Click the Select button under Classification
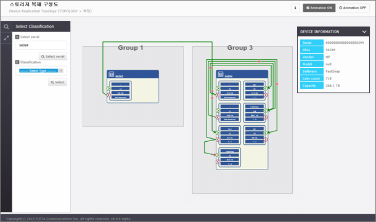Viewport: 376px width, 222px height. point(57,82)
